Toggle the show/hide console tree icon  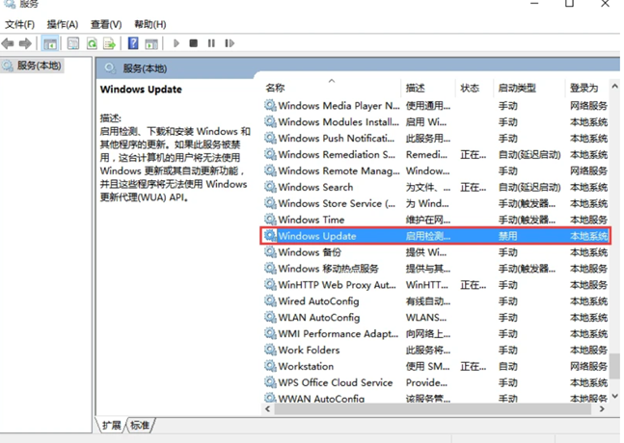(50, 43)
